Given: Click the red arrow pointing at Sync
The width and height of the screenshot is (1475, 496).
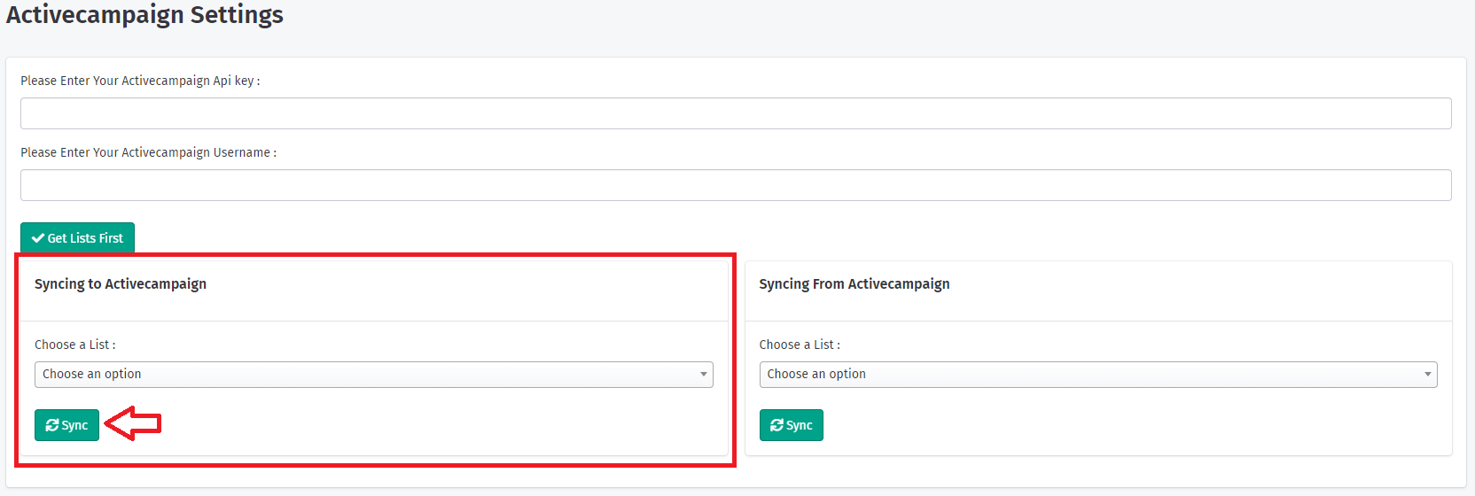Looking at the screenshot, I should [x=133, y=424].
